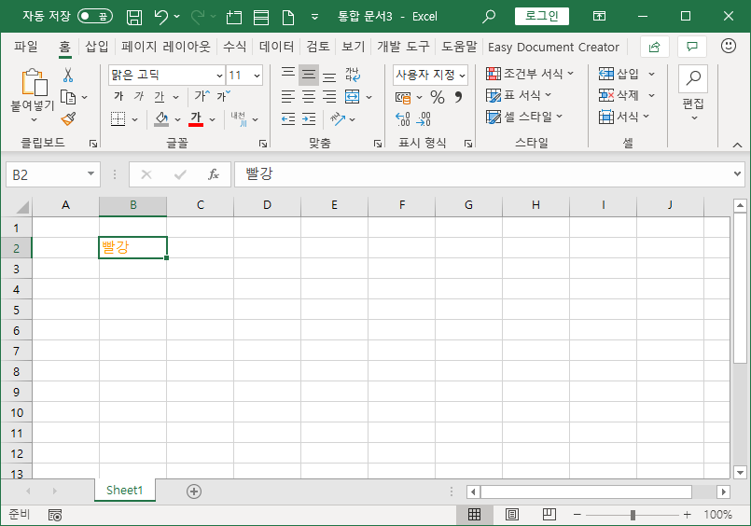Align text to bottom
The image size is (751, 526).
[329, 76]
